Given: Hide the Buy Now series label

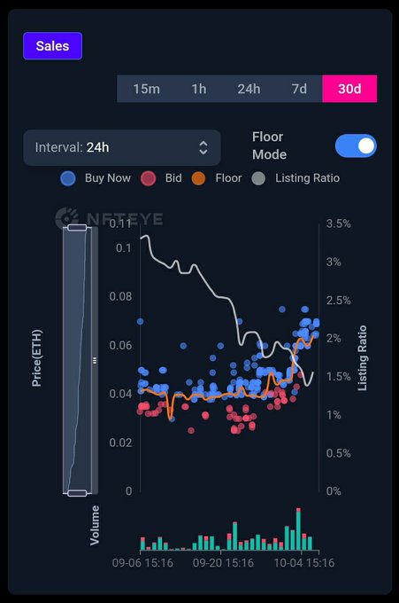Looking at the screenshot, I should coord(108,178).
